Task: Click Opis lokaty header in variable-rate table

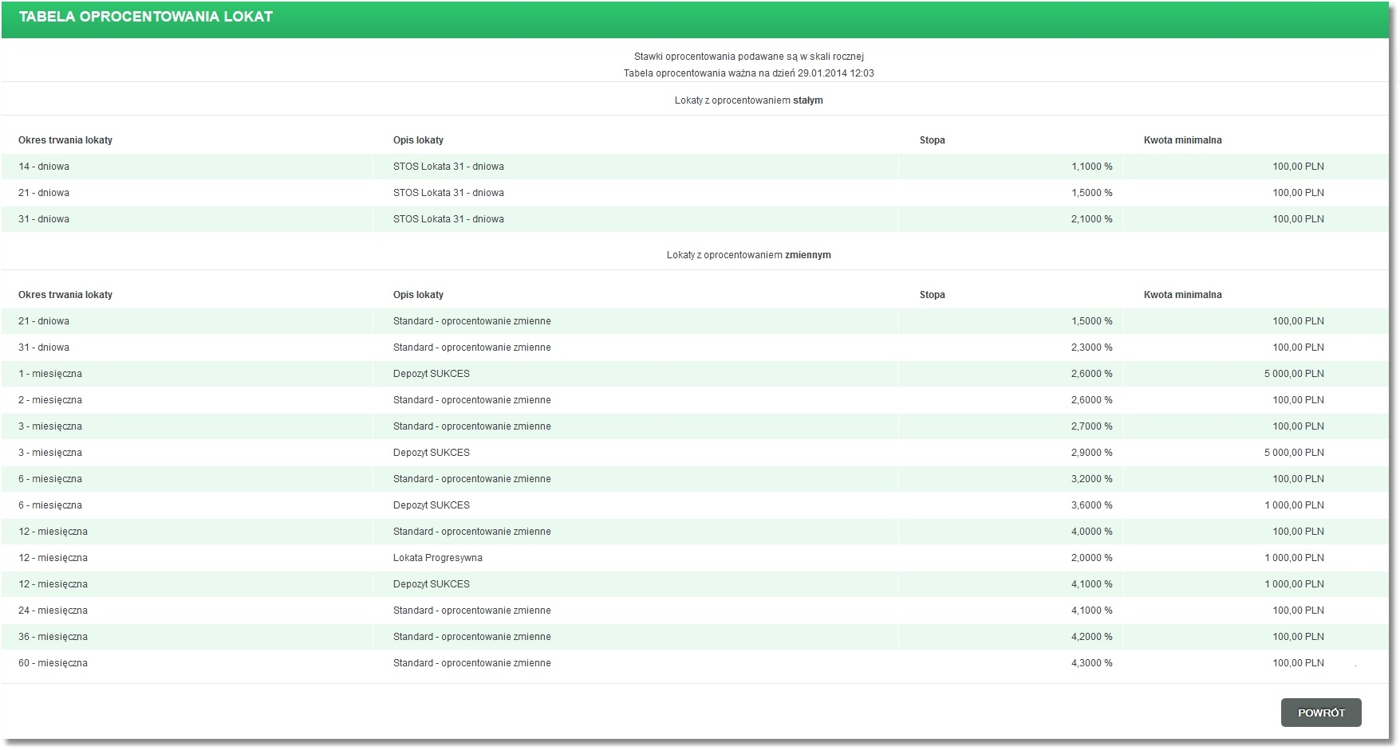Action: pyautogui.click(x=418, y=295)
